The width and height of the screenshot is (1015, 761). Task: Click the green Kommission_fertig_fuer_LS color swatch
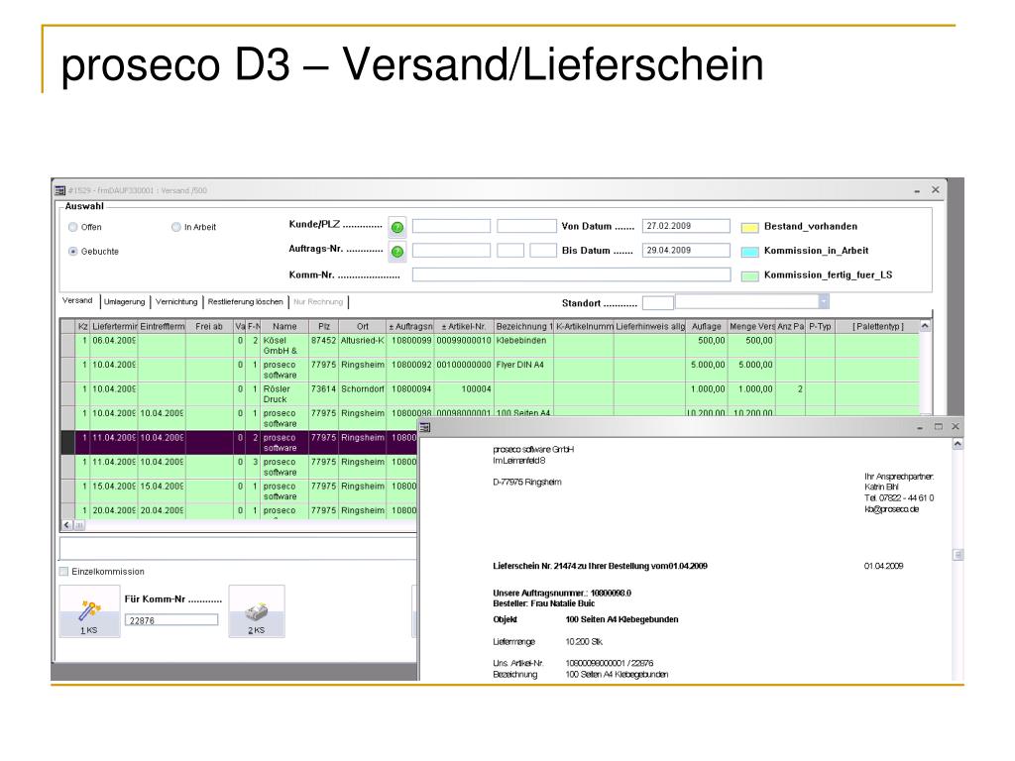coord(749,275)
